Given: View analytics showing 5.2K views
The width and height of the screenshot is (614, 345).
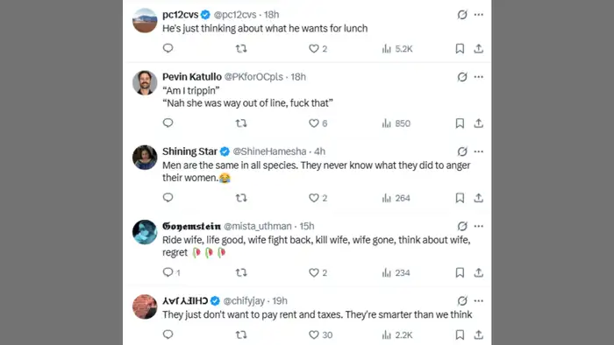Looking at the screenshot, I should 397,48.
